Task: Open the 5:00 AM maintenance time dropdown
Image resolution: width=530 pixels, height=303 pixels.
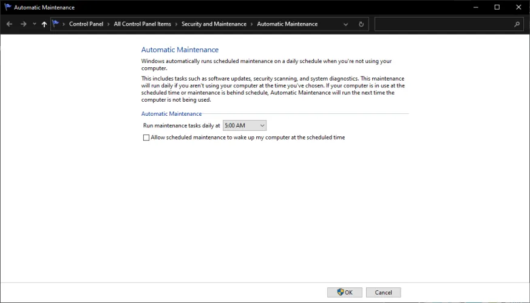Action: coord(245,125)
